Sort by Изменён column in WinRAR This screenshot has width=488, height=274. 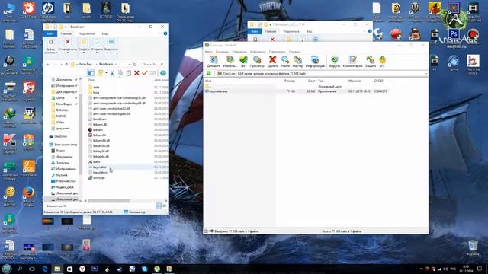355,81
